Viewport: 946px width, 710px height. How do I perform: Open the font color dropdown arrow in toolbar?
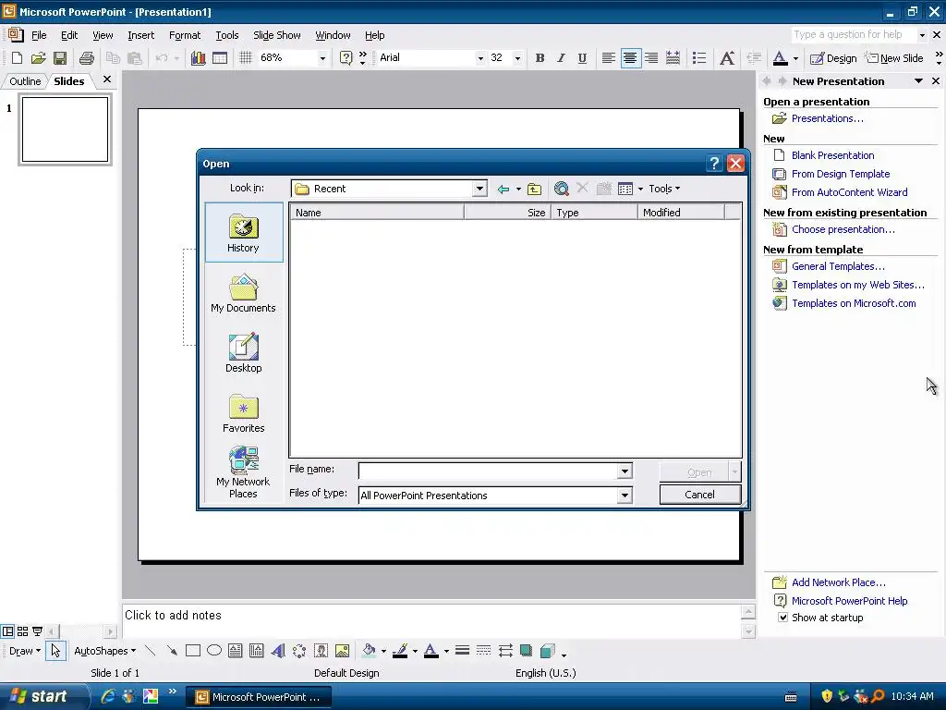click(x=795, y=58)
